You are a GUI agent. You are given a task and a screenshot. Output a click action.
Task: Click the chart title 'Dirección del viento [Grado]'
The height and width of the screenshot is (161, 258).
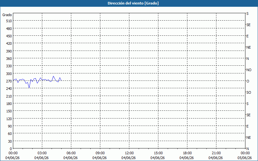pos(133,3)
